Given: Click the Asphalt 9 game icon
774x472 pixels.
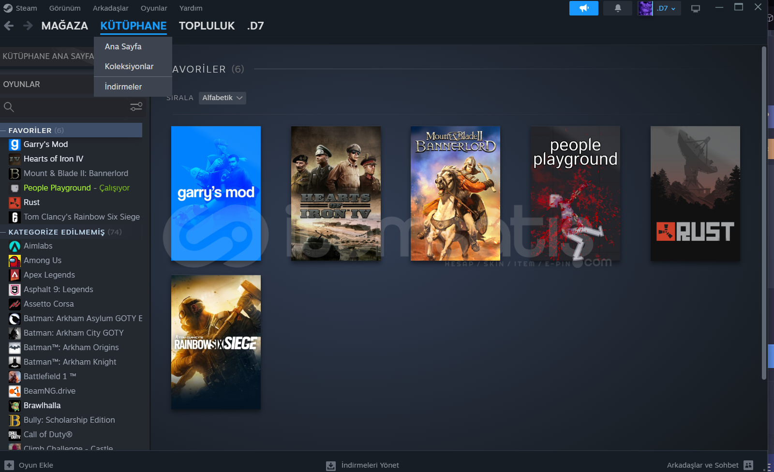Looking at the screenshot, I should (x=15, y=290).
